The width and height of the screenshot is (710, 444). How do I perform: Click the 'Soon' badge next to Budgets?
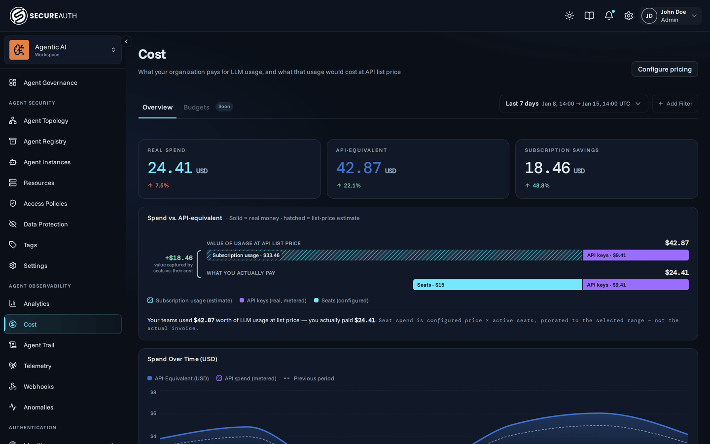[224, 107]
